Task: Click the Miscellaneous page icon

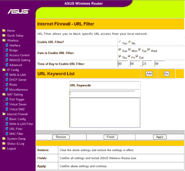Action: pos(7,89)
